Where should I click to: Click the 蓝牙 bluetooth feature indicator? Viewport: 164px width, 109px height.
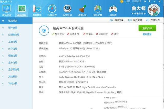tap(115, 34)
